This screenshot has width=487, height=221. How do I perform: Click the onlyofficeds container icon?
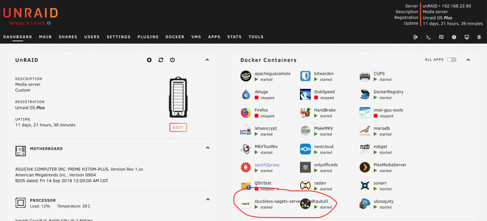pyautogui.click(x=305, y=168)
